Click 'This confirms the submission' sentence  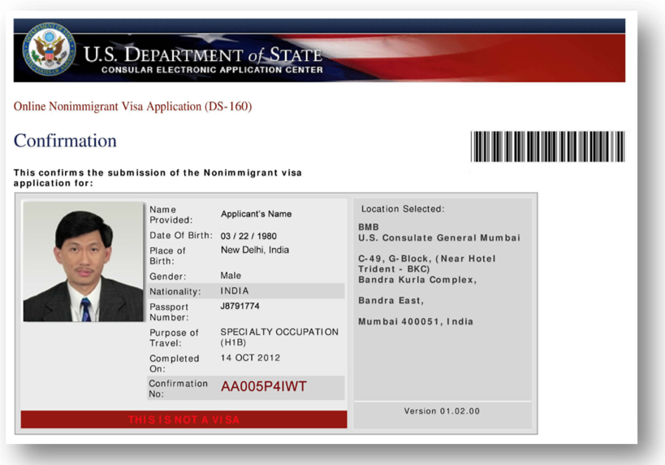[x=158, y=178]
